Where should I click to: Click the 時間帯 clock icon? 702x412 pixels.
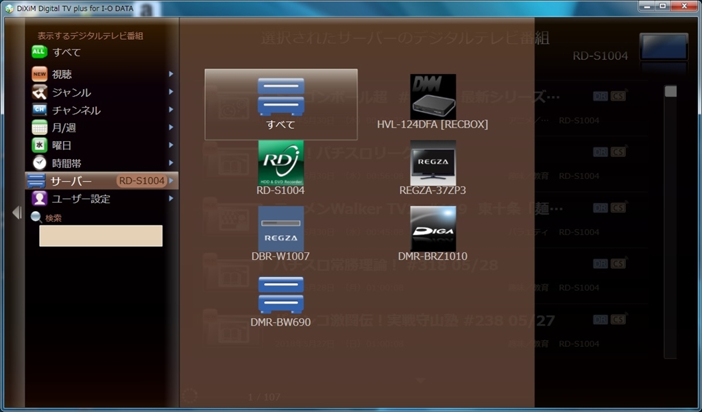39,163
